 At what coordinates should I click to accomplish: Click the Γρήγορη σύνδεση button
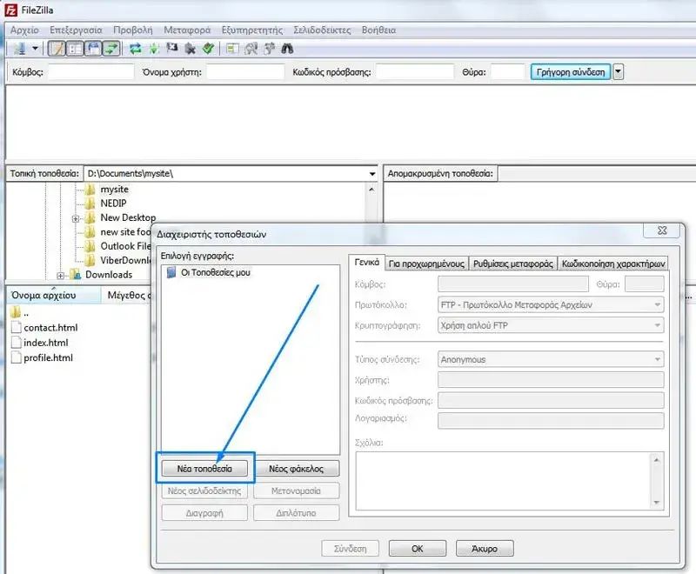pyautogui.click(x=571, y=72)
